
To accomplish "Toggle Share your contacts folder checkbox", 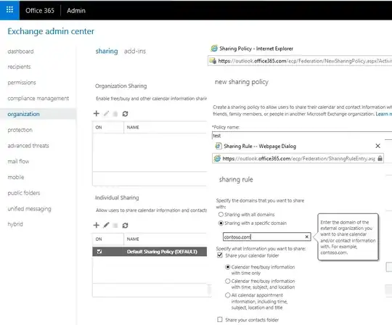I will (x=220, y=319).
